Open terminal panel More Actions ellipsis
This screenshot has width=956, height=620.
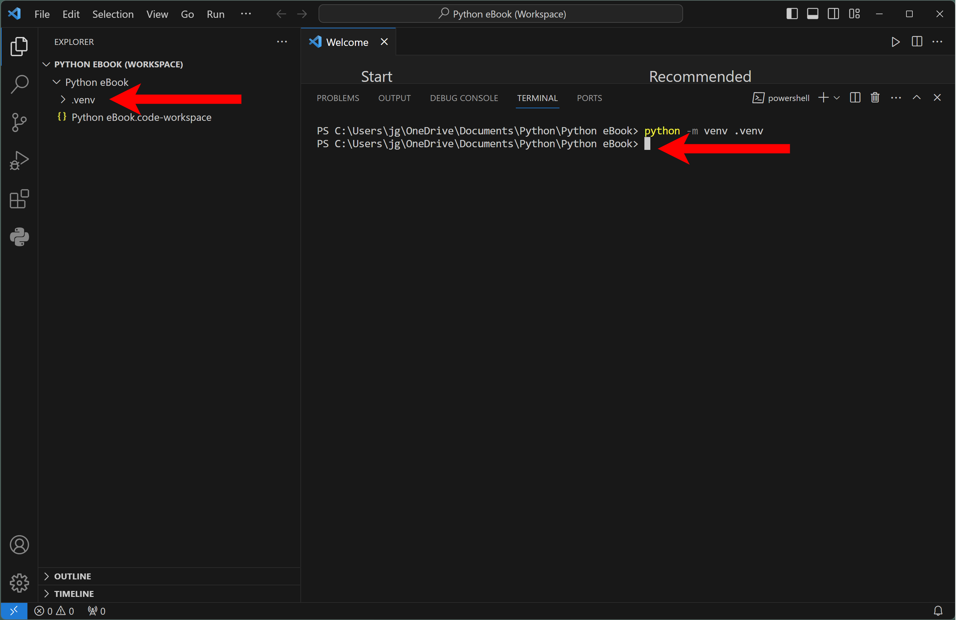[x=896, y=97]
